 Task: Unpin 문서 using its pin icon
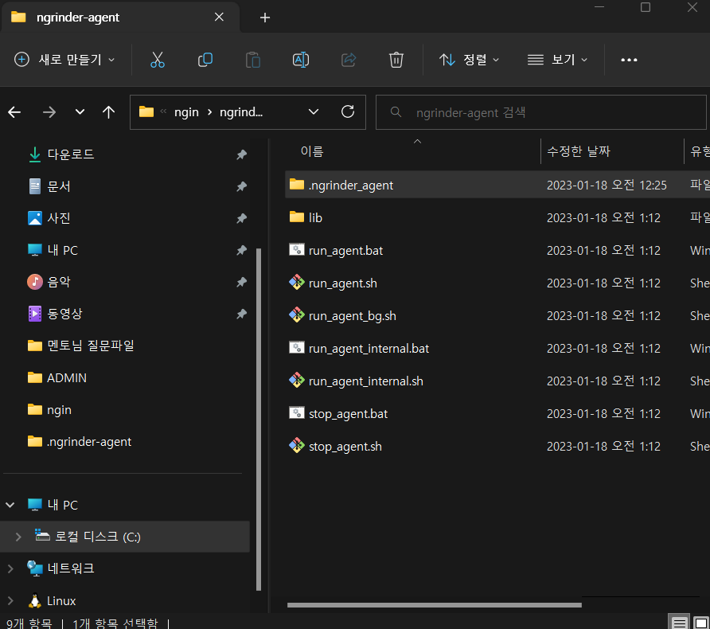tap(242, 186)
